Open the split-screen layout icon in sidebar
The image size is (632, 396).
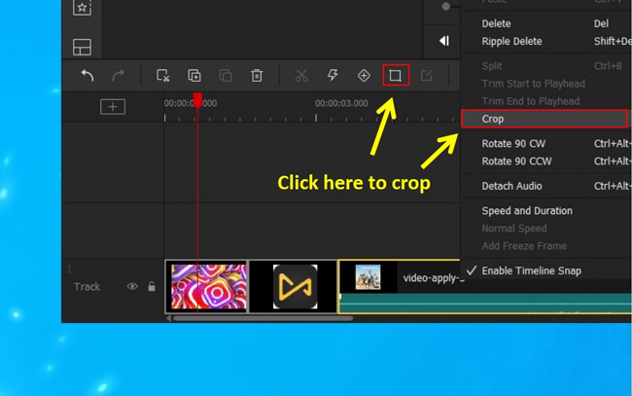[83, 47]
